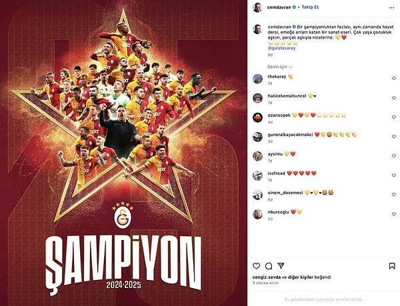
Task: Open sinem_dosemeci's profile avatar
Action: 257,195
